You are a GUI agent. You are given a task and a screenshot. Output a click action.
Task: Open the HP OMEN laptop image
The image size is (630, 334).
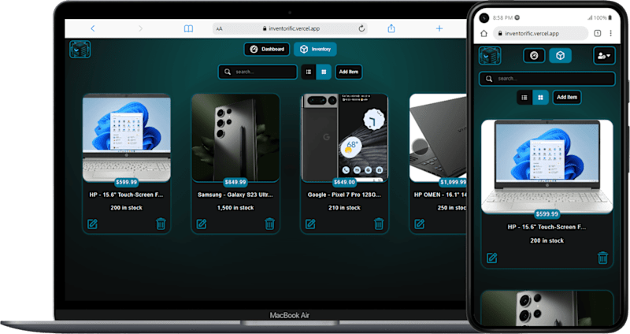438,138
